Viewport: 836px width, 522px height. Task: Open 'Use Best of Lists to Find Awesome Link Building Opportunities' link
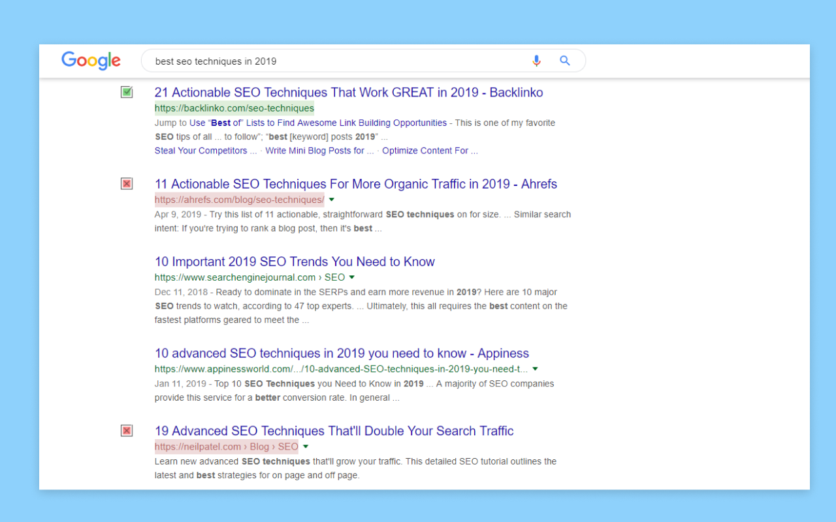(318, 123)
